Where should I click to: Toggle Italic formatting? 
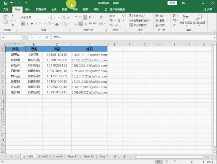coord(28,24)
